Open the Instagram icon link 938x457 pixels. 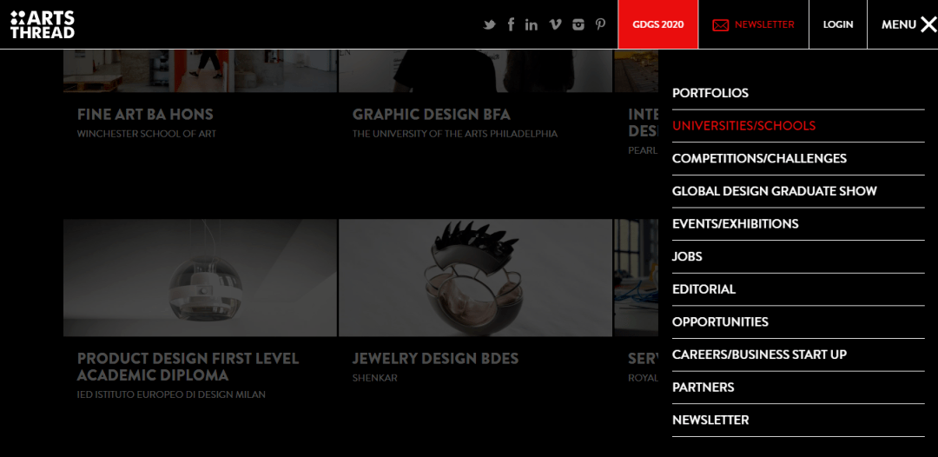coord(578,24)
